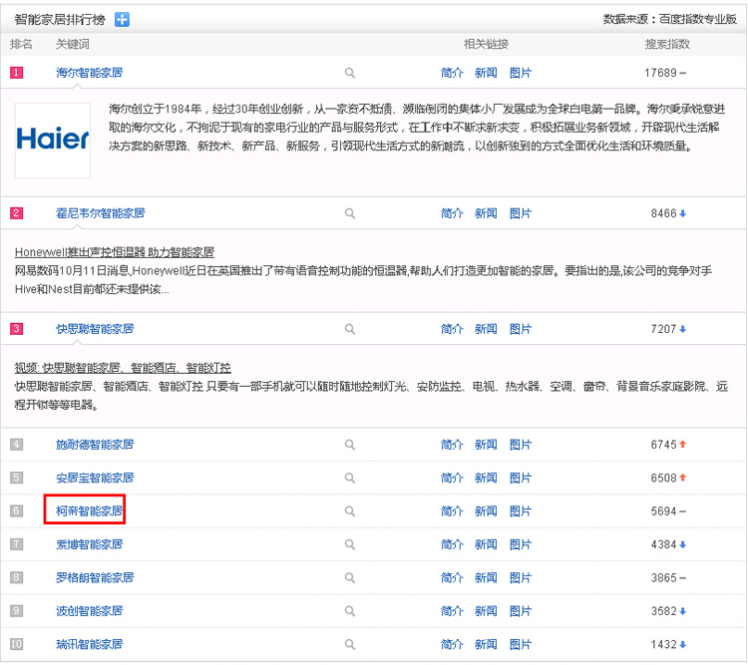Click 简介 in the 施耐德智能家居 row

click(452, 444)
